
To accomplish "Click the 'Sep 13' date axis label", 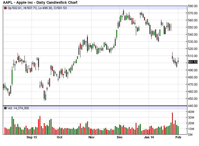I will (x=32, y=137).
